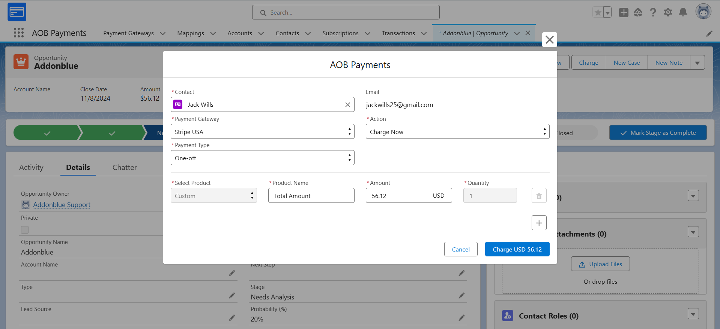Open the Salesforce help question mark
This screenshot has height=329, width=720.
tap(653, 12)
